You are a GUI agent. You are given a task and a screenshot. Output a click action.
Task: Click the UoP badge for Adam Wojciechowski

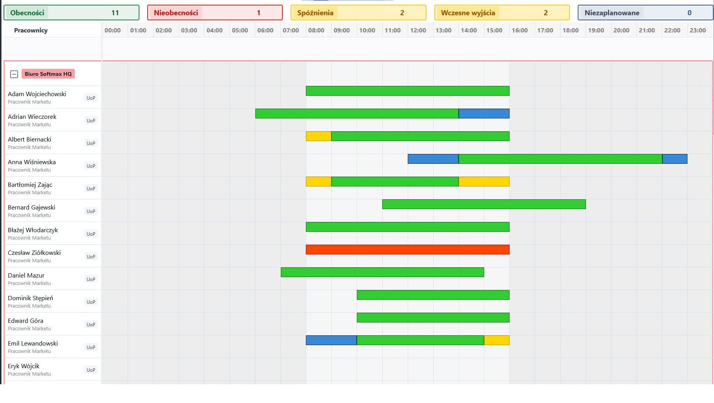(x=91, y=98)
